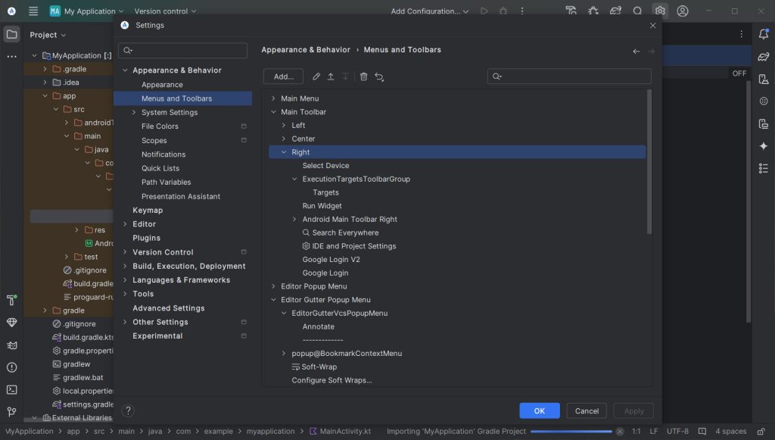The width and height of the screenshot is (775, 440).
Task: Open the account profile icon
Action: pyautogui.click(x=683, y=11)
